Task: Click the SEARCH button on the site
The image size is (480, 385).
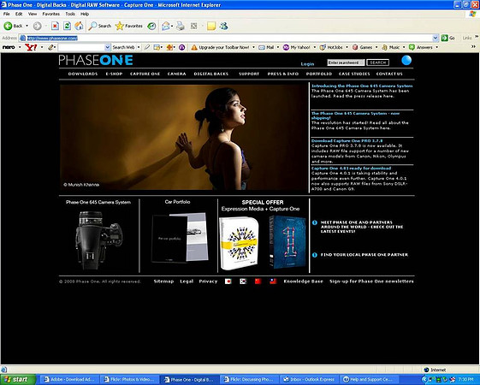Action: click(378, 62)
